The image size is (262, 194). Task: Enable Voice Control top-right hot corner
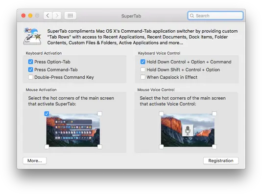[x=214, y=114]
